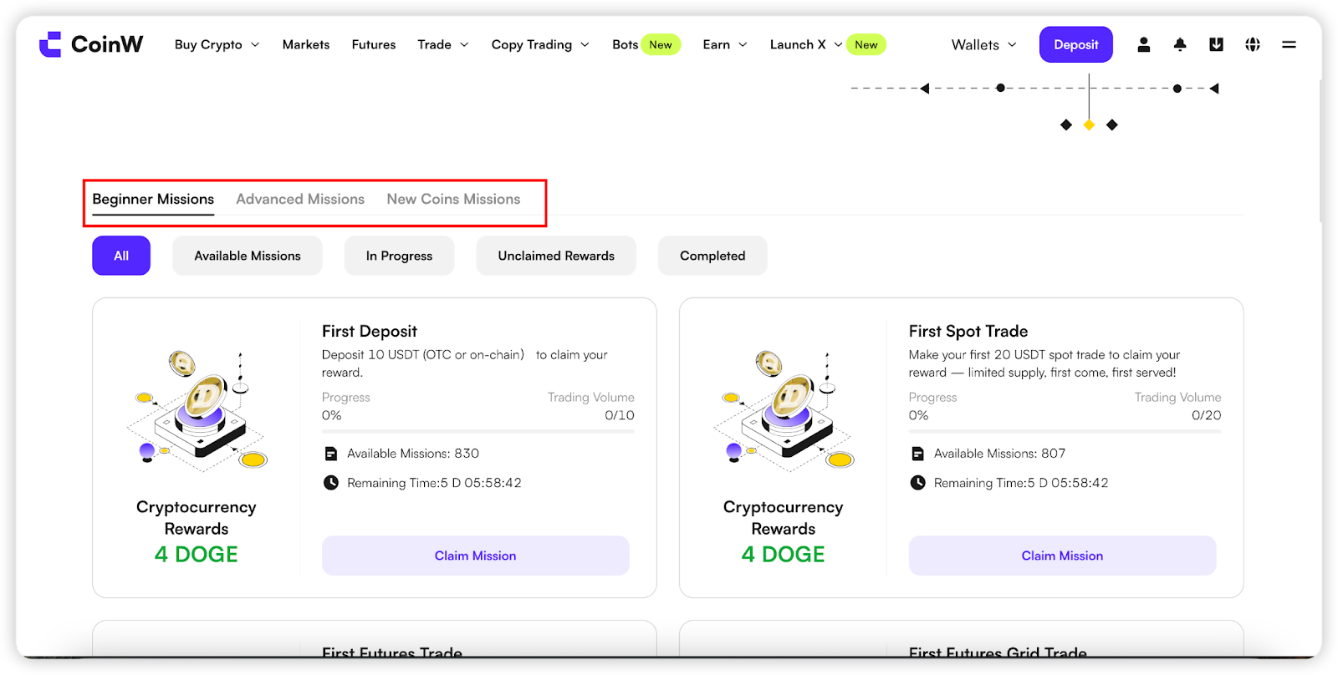Click the document icon beside Available Missions: 807
Viewport: 1338px width, 675px height.
pyautogui.click(x=918, y=454)
